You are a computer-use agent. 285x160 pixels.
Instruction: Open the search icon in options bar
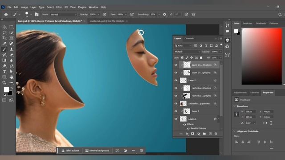tap(280, 15)
